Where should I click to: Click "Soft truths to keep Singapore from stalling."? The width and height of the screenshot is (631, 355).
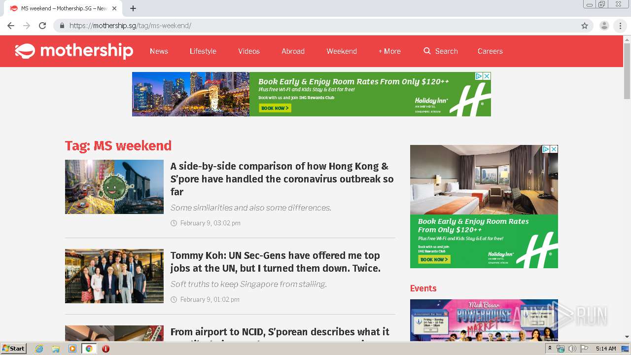click(249, 284)
